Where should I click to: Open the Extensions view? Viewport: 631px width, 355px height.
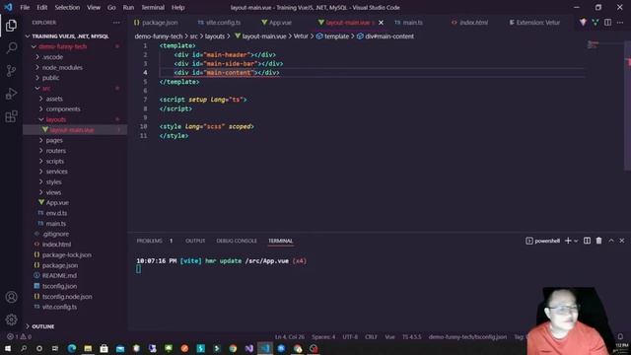tap(11, 116)
